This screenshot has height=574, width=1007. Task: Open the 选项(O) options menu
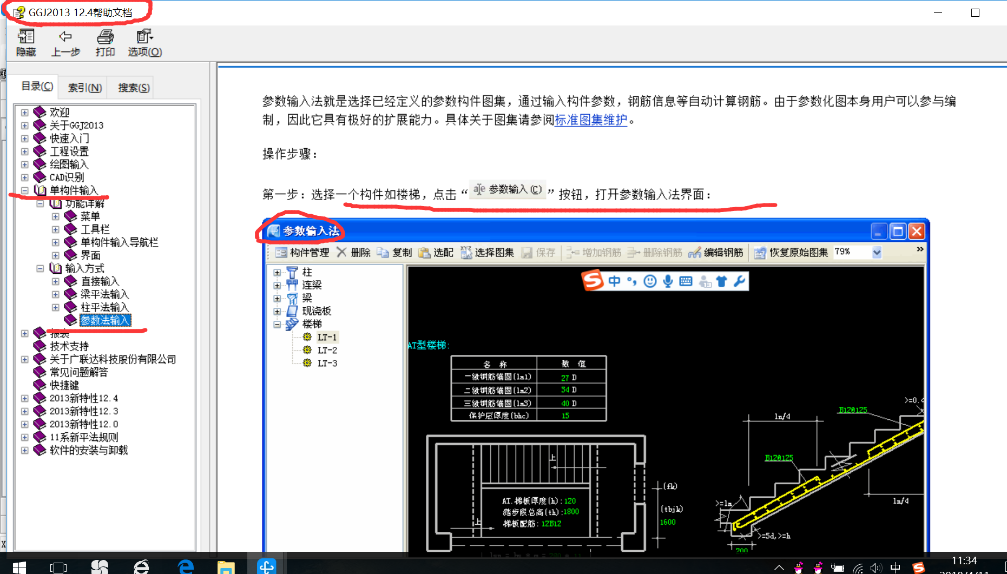144,43
